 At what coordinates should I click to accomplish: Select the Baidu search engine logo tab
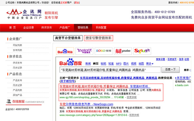click(65, 51)
